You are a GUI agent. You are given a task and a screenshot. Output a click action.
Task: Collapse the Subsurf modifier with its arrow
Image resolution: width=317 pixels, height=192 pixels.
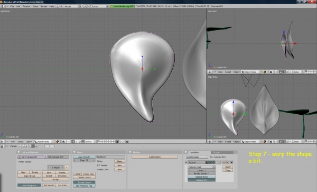click(186, 162)
